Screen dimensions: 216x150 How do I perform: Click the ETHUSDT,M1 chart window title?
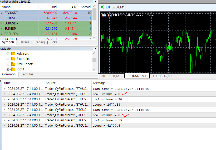[x=115, y=7]
